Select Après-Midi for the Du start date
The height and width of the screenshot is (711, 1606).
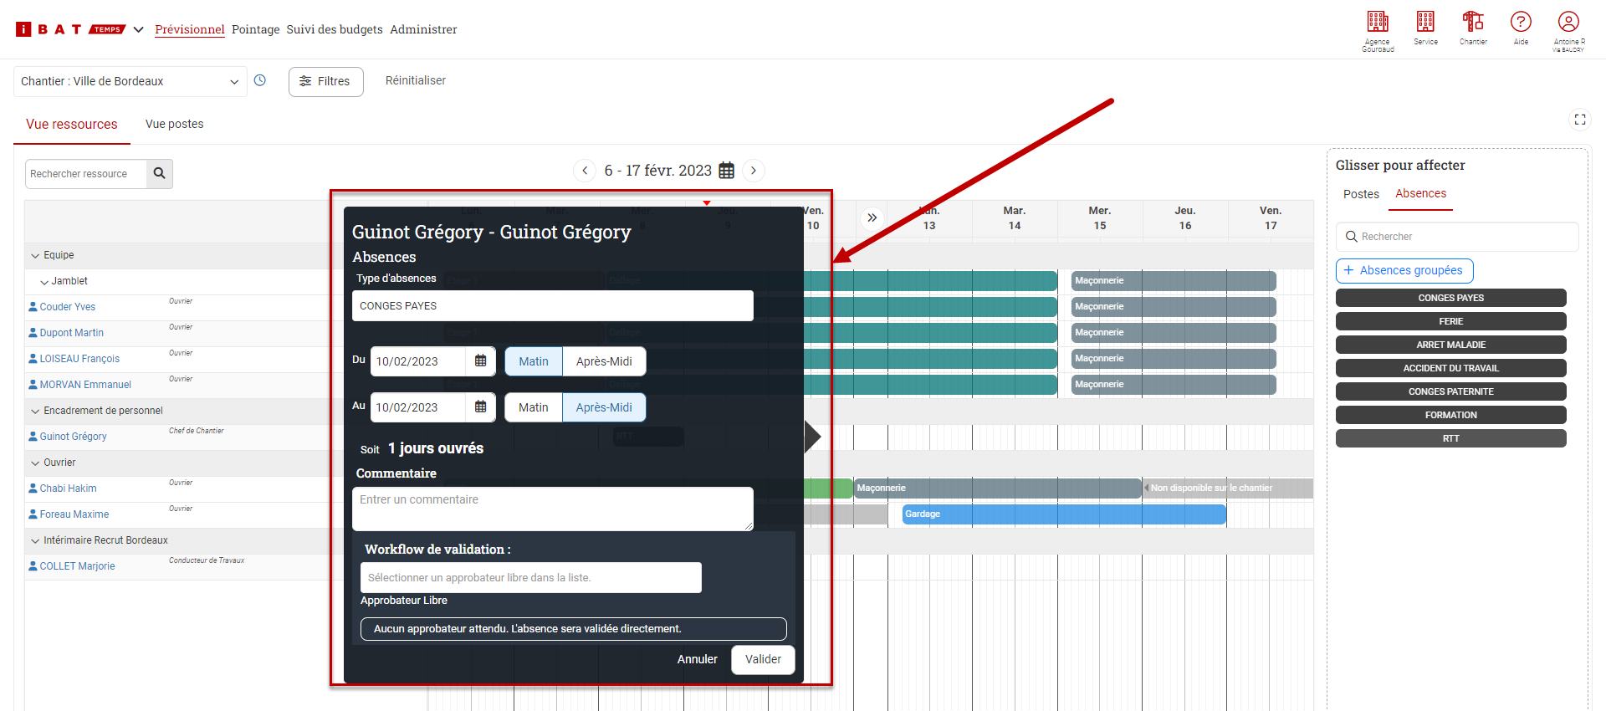point(604,361)
